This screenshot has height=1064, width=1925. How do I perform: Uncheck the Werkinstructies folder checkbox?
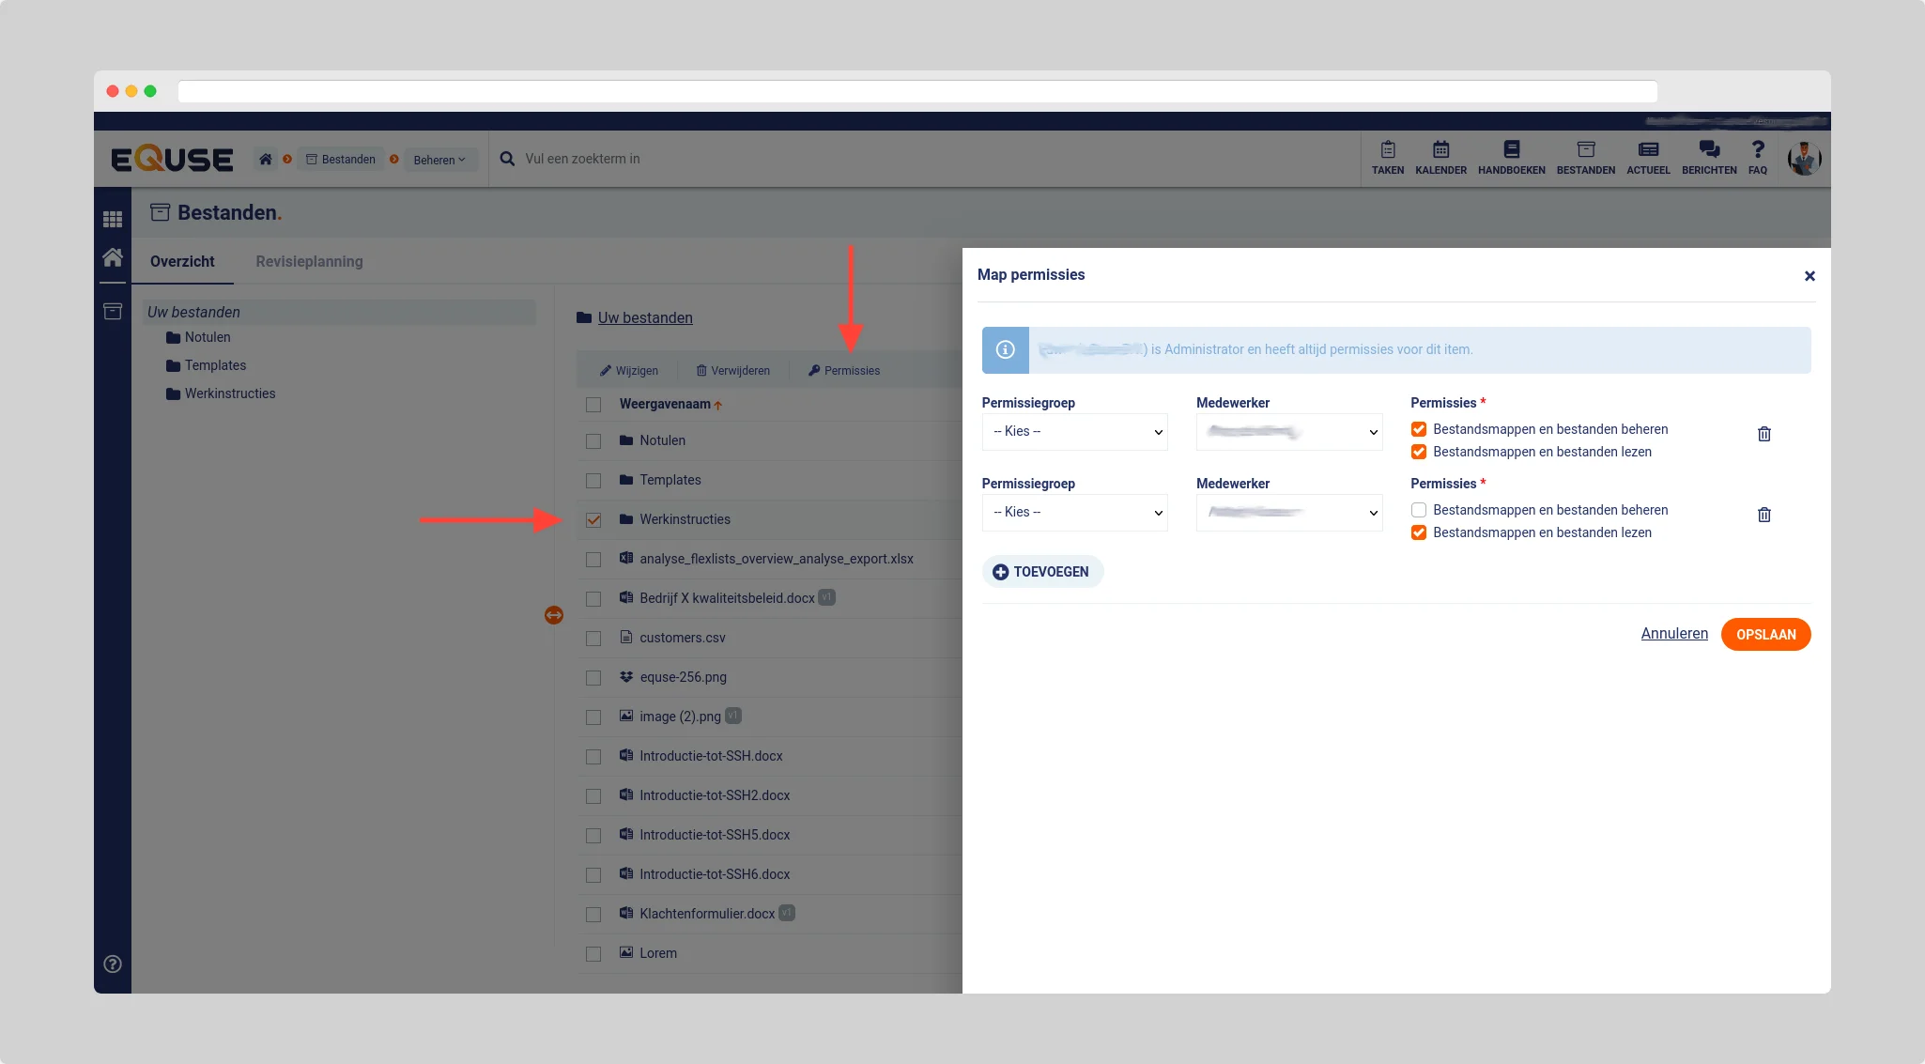(x=593, y=519)
